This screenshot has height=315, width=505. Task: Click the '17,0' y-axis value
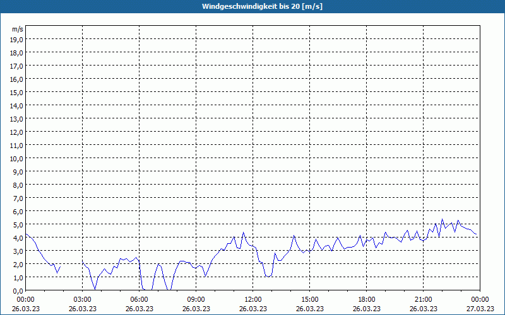point(16,66)
